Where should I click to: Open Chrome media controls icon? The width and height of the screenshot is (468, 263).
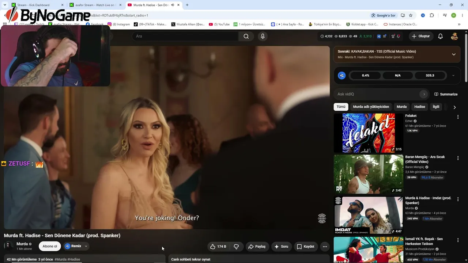click(x=445, y=15)
